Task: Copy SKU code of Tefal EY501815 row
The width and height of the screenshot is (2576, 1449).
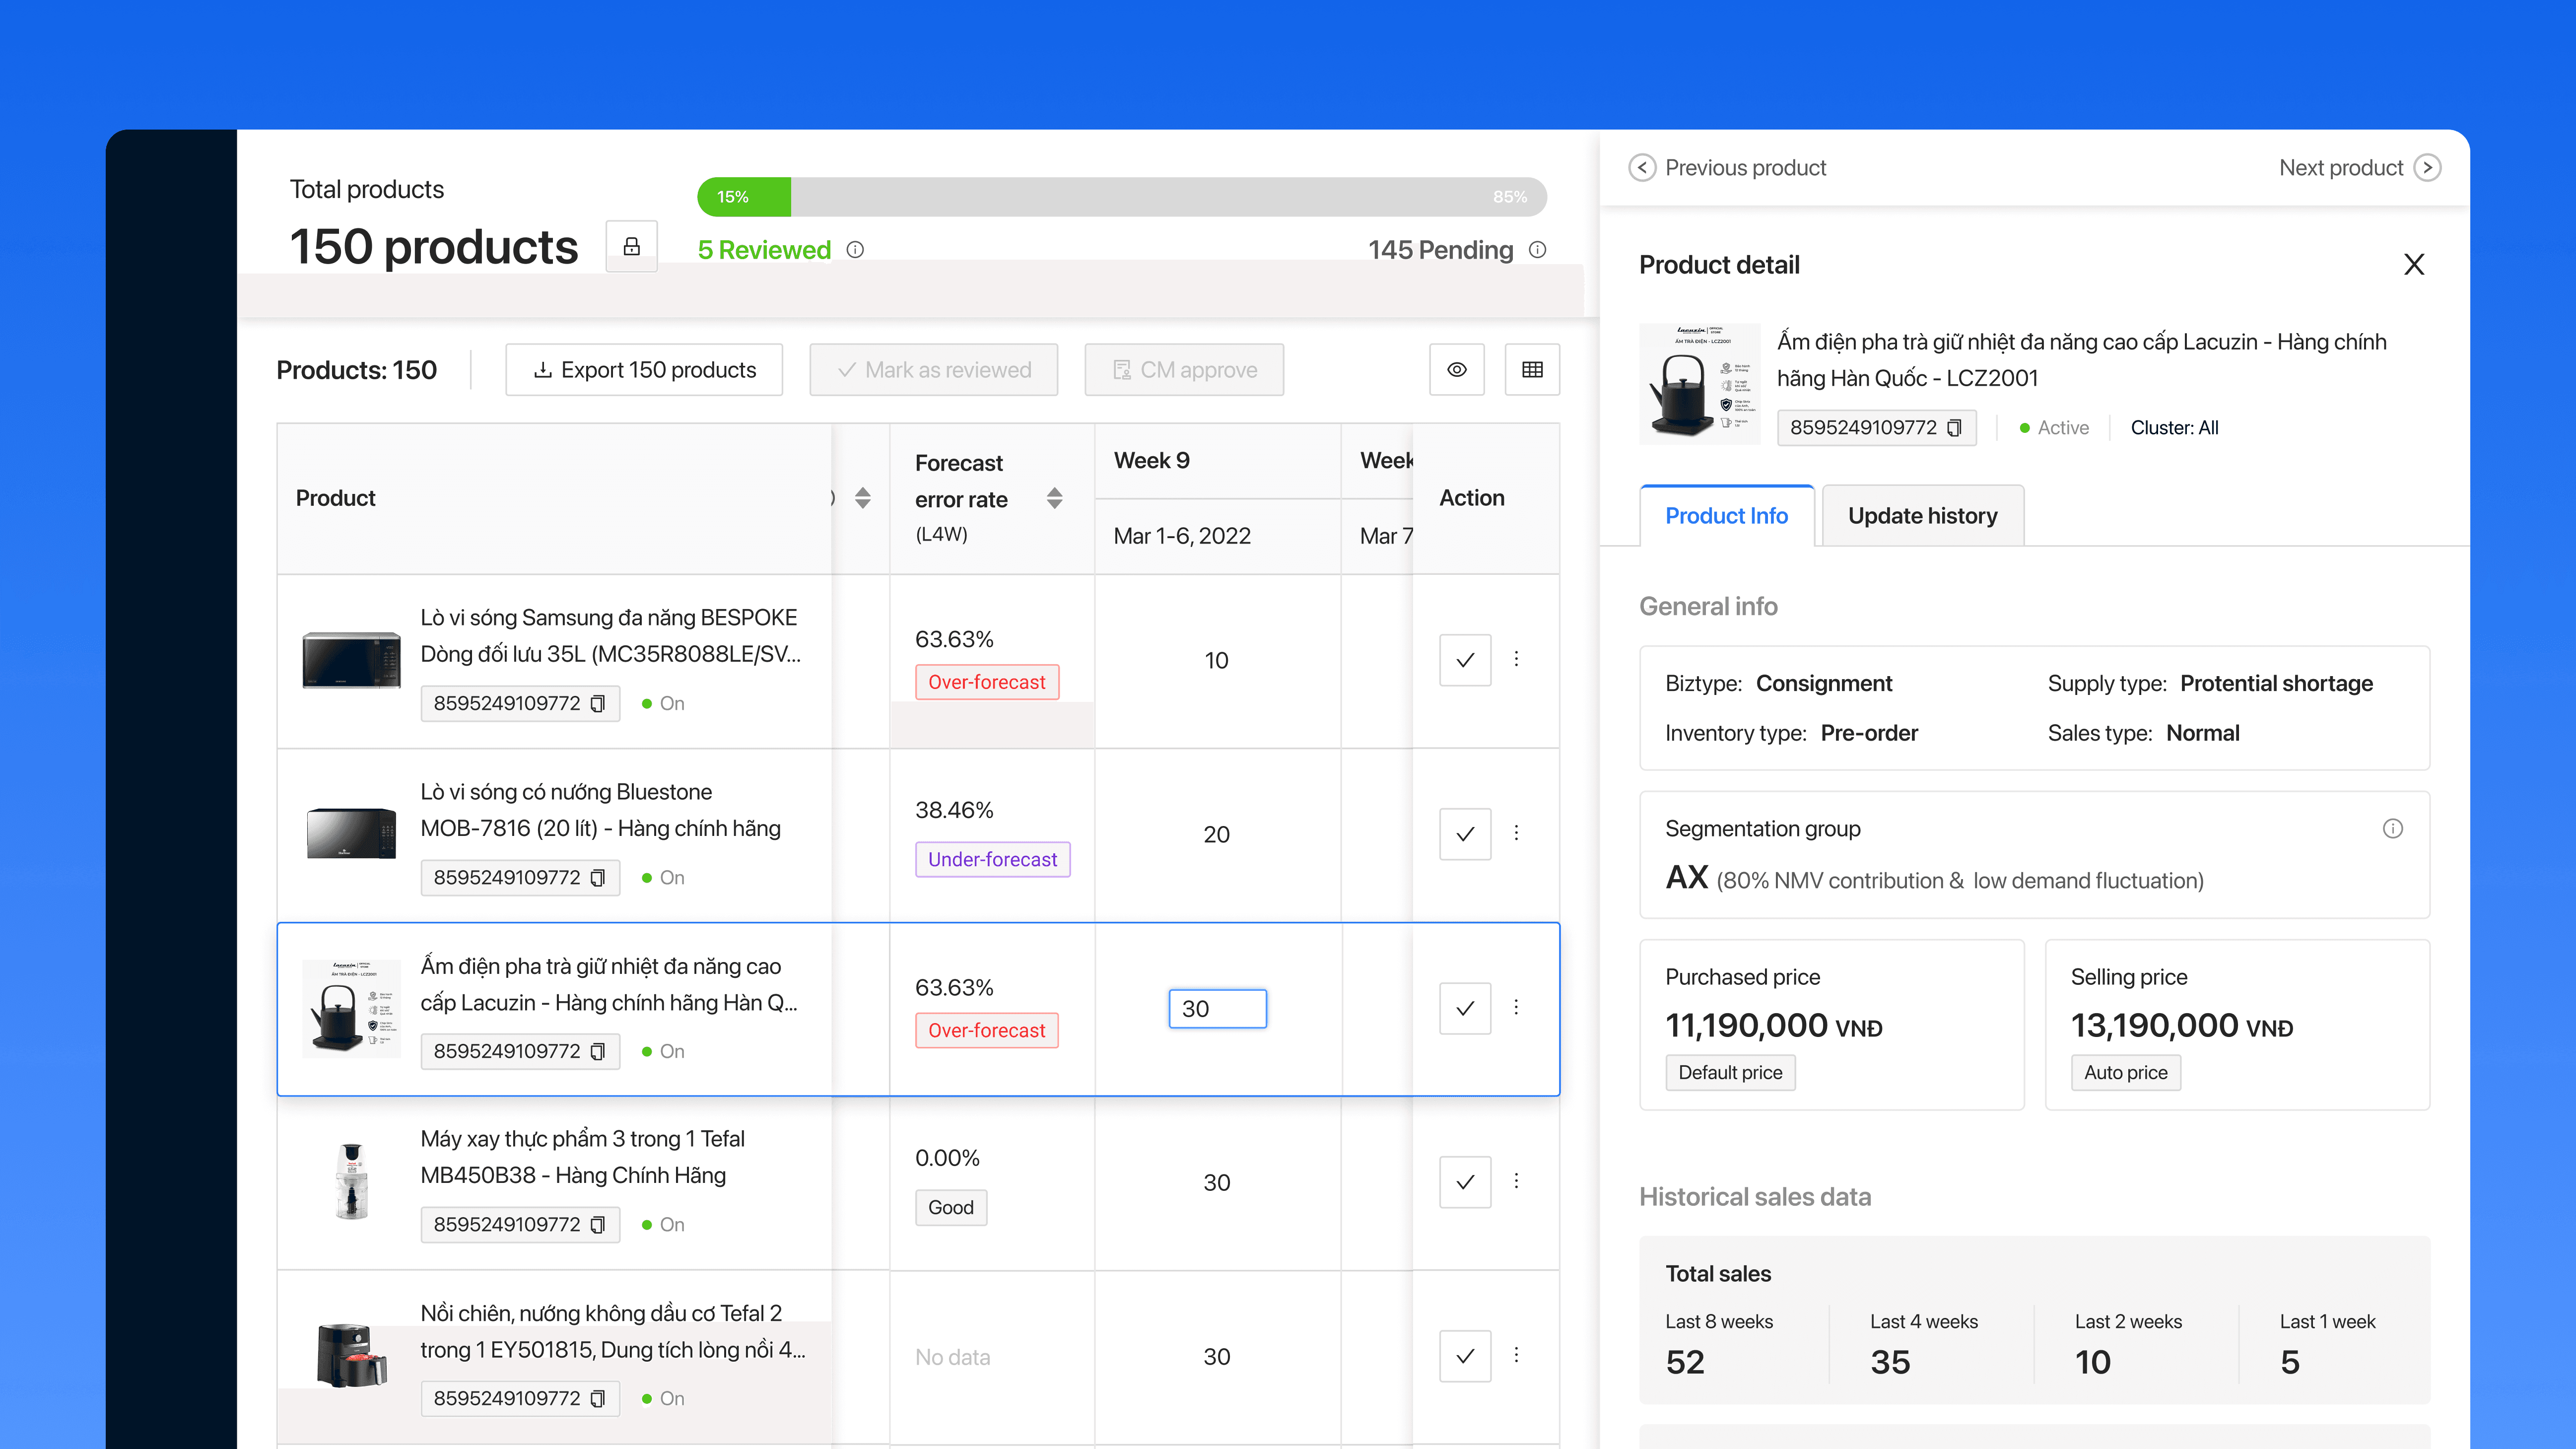Action: point(598,1399)
